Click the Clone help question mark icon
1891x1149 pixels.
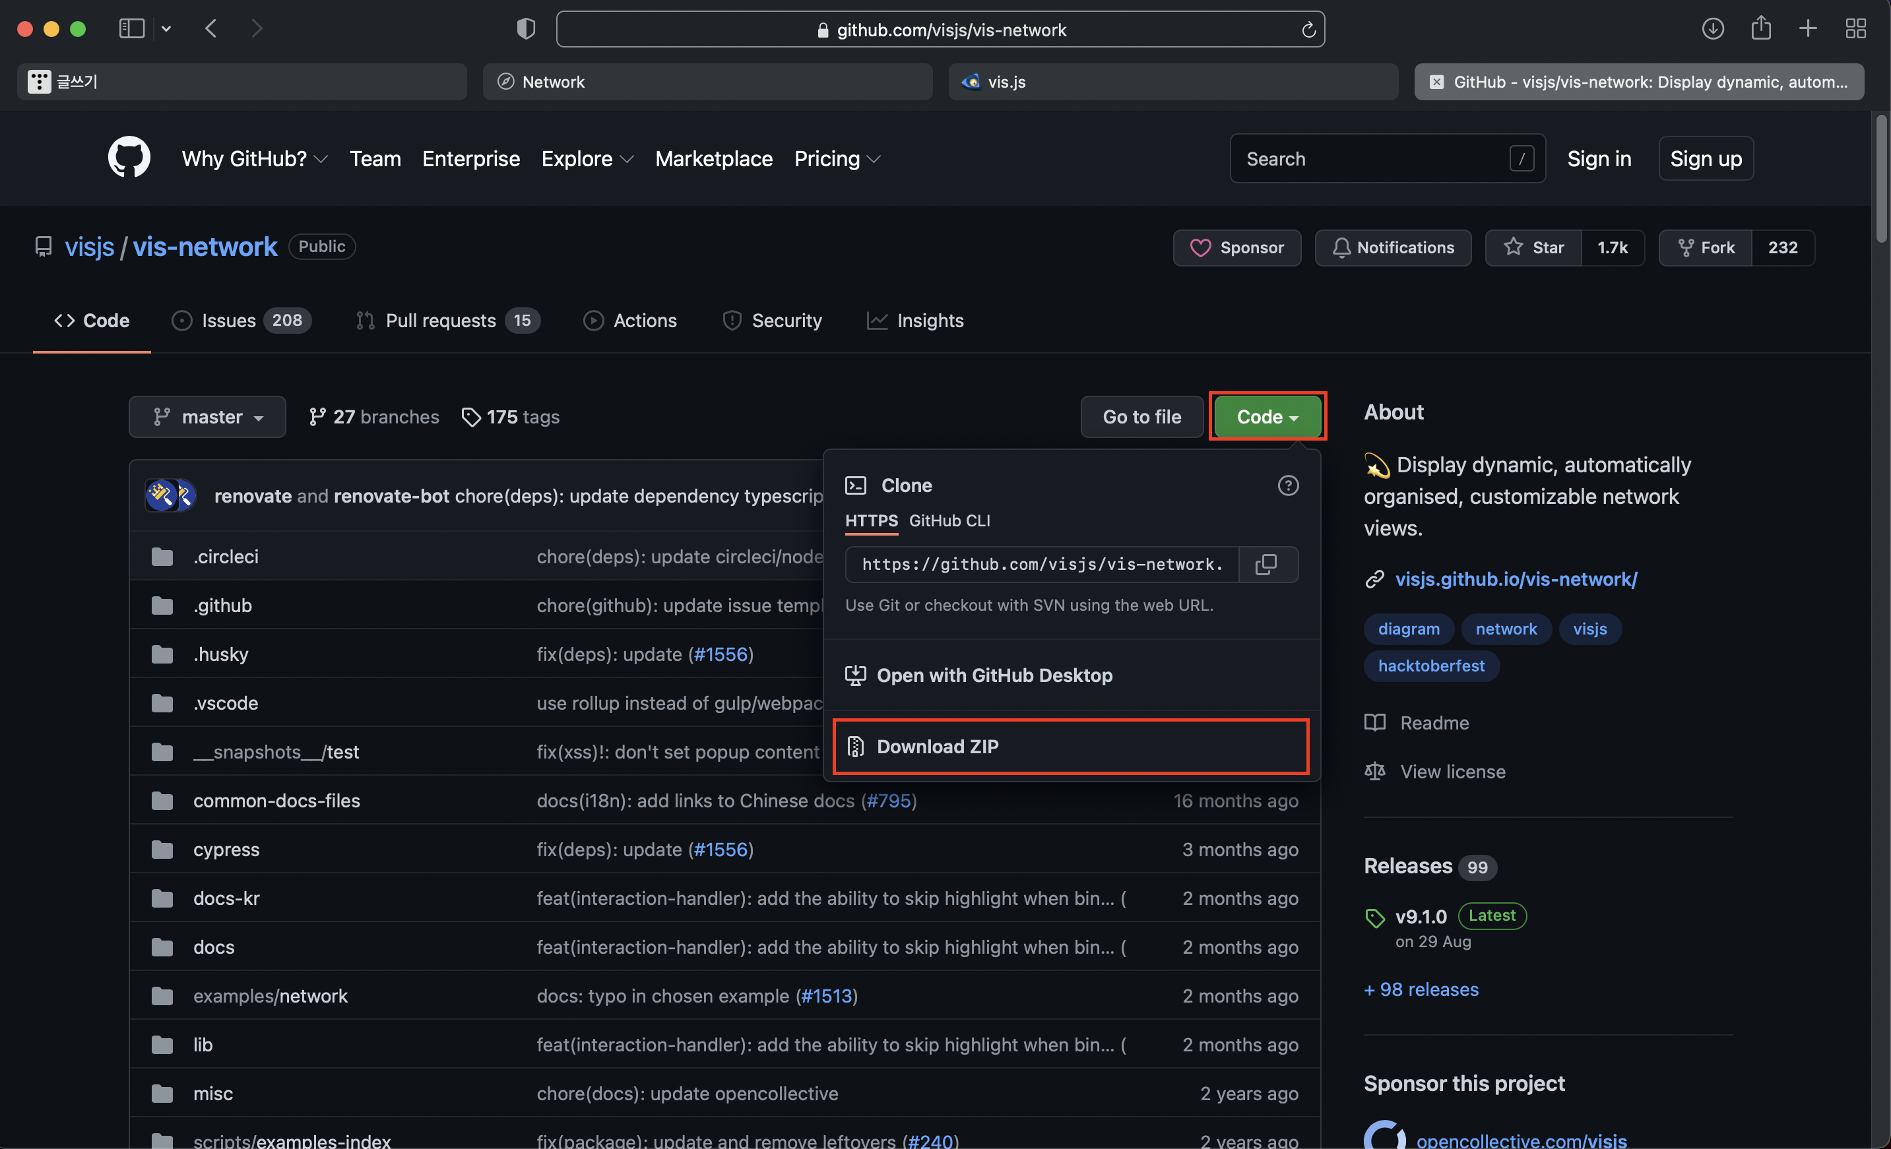pyautogui.click(x=1288, y=485)
